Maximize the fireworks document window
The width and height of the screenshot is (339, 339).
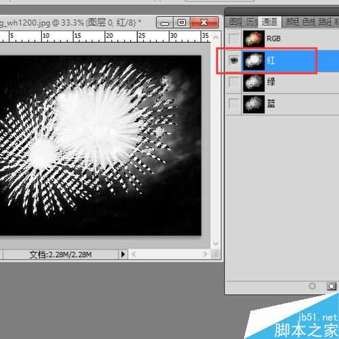tap(182, 22)
